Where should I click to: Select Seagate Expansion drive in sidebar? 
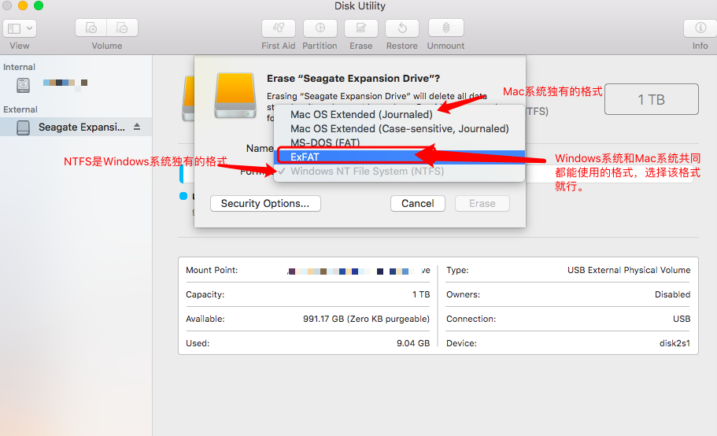[76, 127]
